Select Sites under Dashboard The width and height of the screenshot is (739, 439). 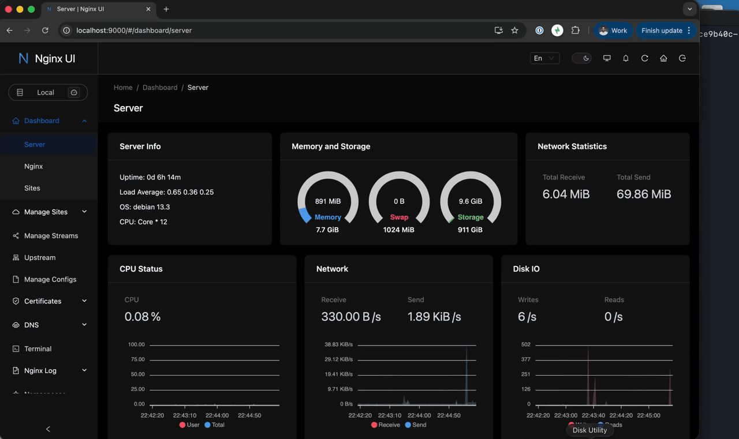(x=48, y=188)
